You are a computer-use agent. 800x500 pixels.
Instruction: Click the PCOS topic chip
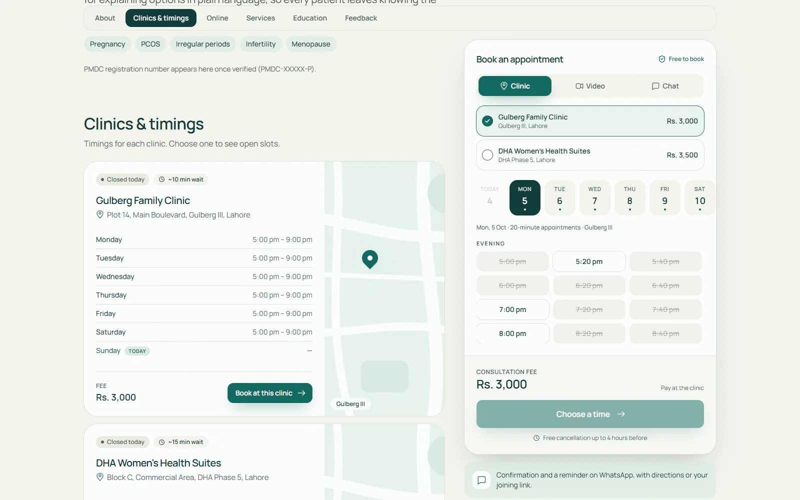click(150, 44)
